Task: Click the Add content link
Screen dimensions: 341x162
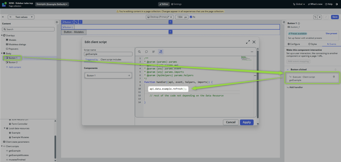Action: coord(13,67)
